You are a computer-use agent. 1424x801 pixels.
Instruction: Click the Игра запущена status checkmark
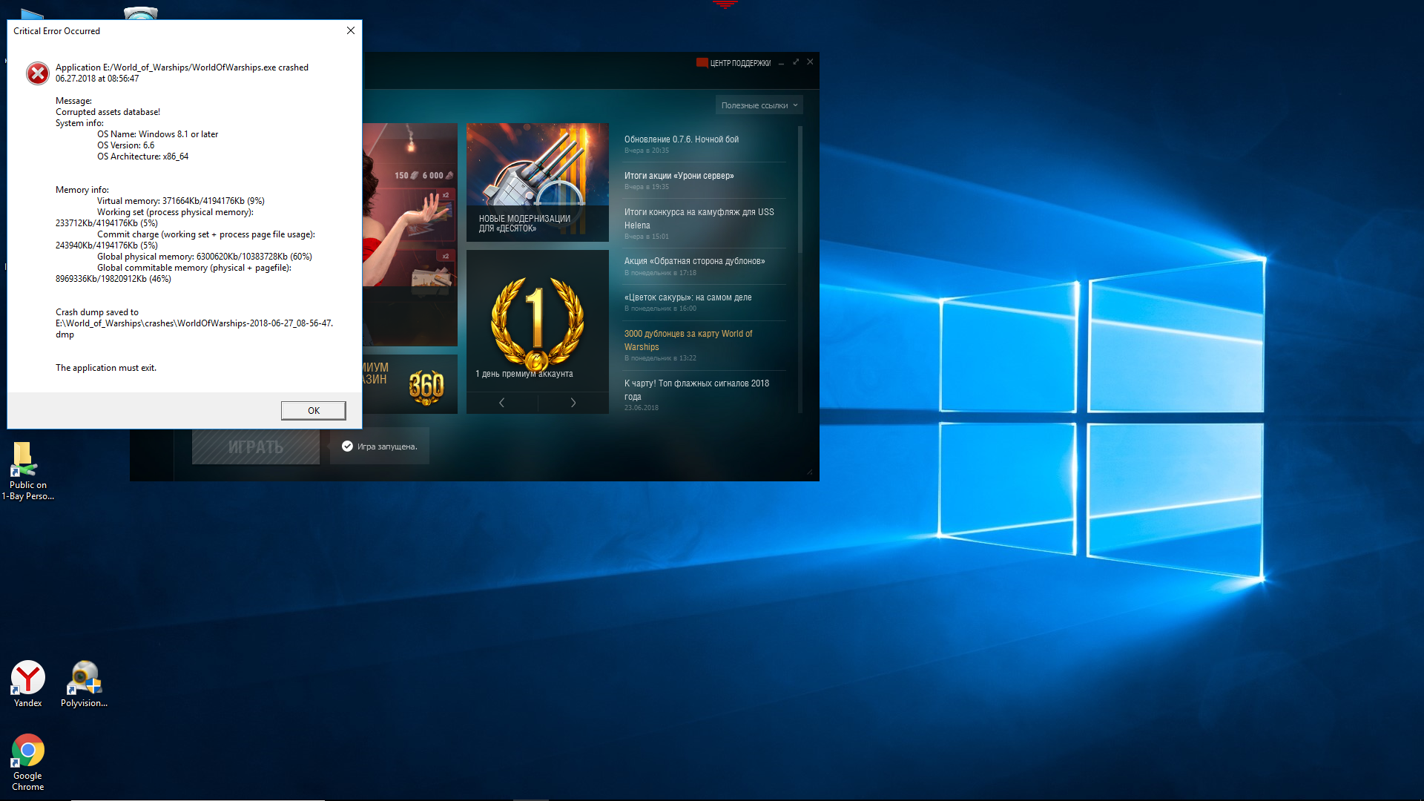(347, 446)
